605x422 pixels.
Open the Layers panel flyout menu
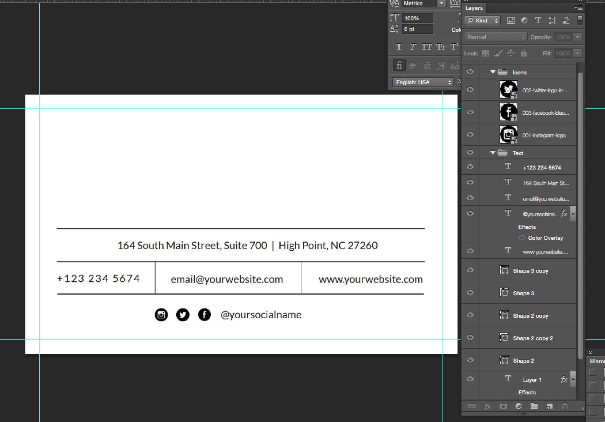(578, 8)
